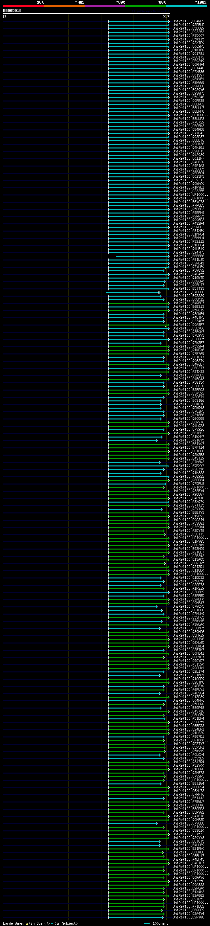Click the UniRef100_Q2KE72 label
The height and width of the screenshot is (926, 210).
(188, 773)
